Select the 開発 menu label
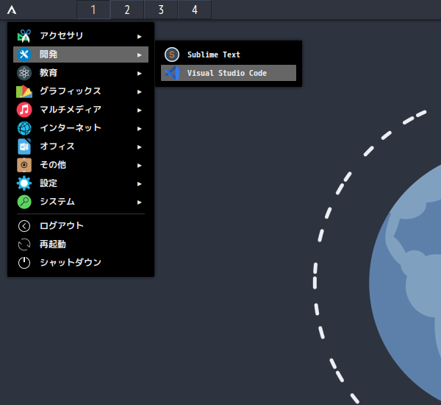 [x=49, y=54]
